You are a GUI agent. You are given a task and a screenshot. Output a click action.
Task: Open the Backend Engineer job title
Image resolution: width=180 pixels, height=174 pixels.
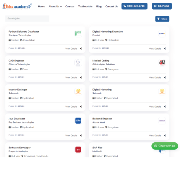pos(102,119)
